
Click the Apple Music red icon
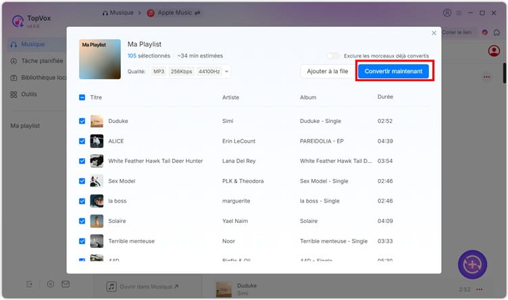click(x=151, y=13)
